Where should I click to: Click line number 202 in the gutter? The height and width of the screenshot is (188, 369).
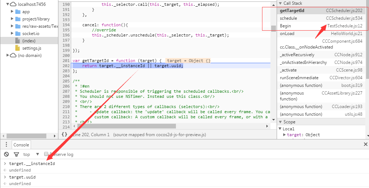(x=66, y=66)
